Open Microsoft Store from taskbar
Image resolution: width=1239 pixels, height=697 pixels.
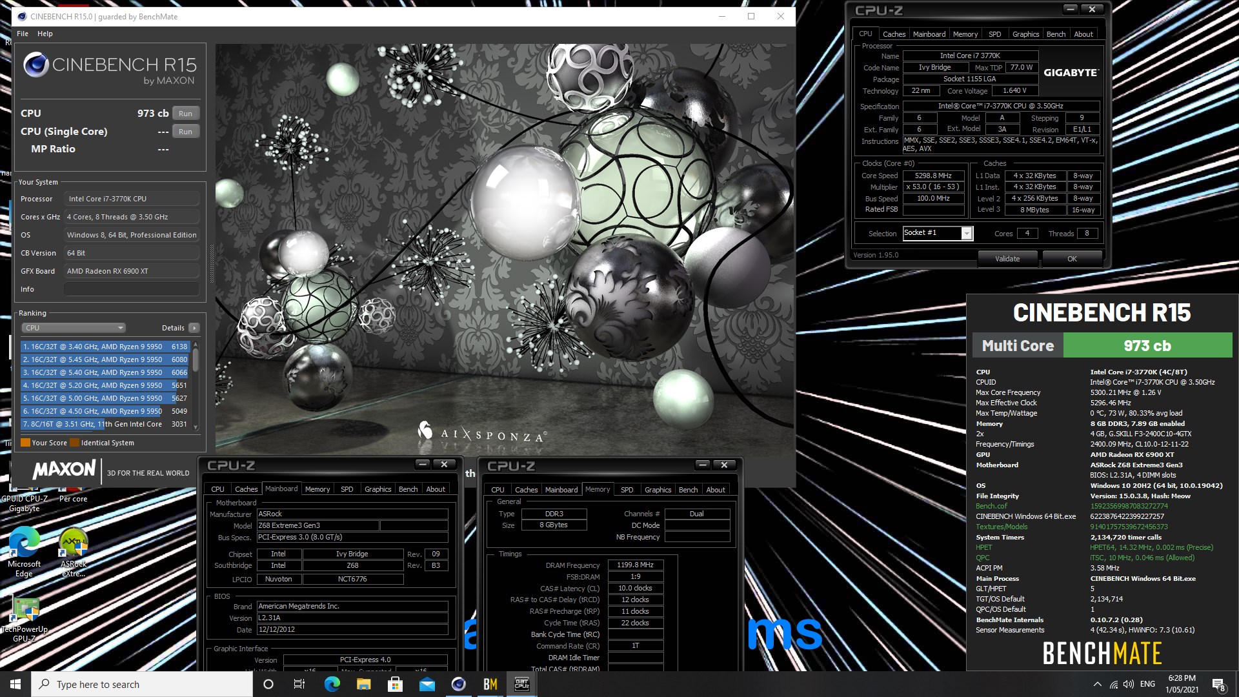point(395,684)
